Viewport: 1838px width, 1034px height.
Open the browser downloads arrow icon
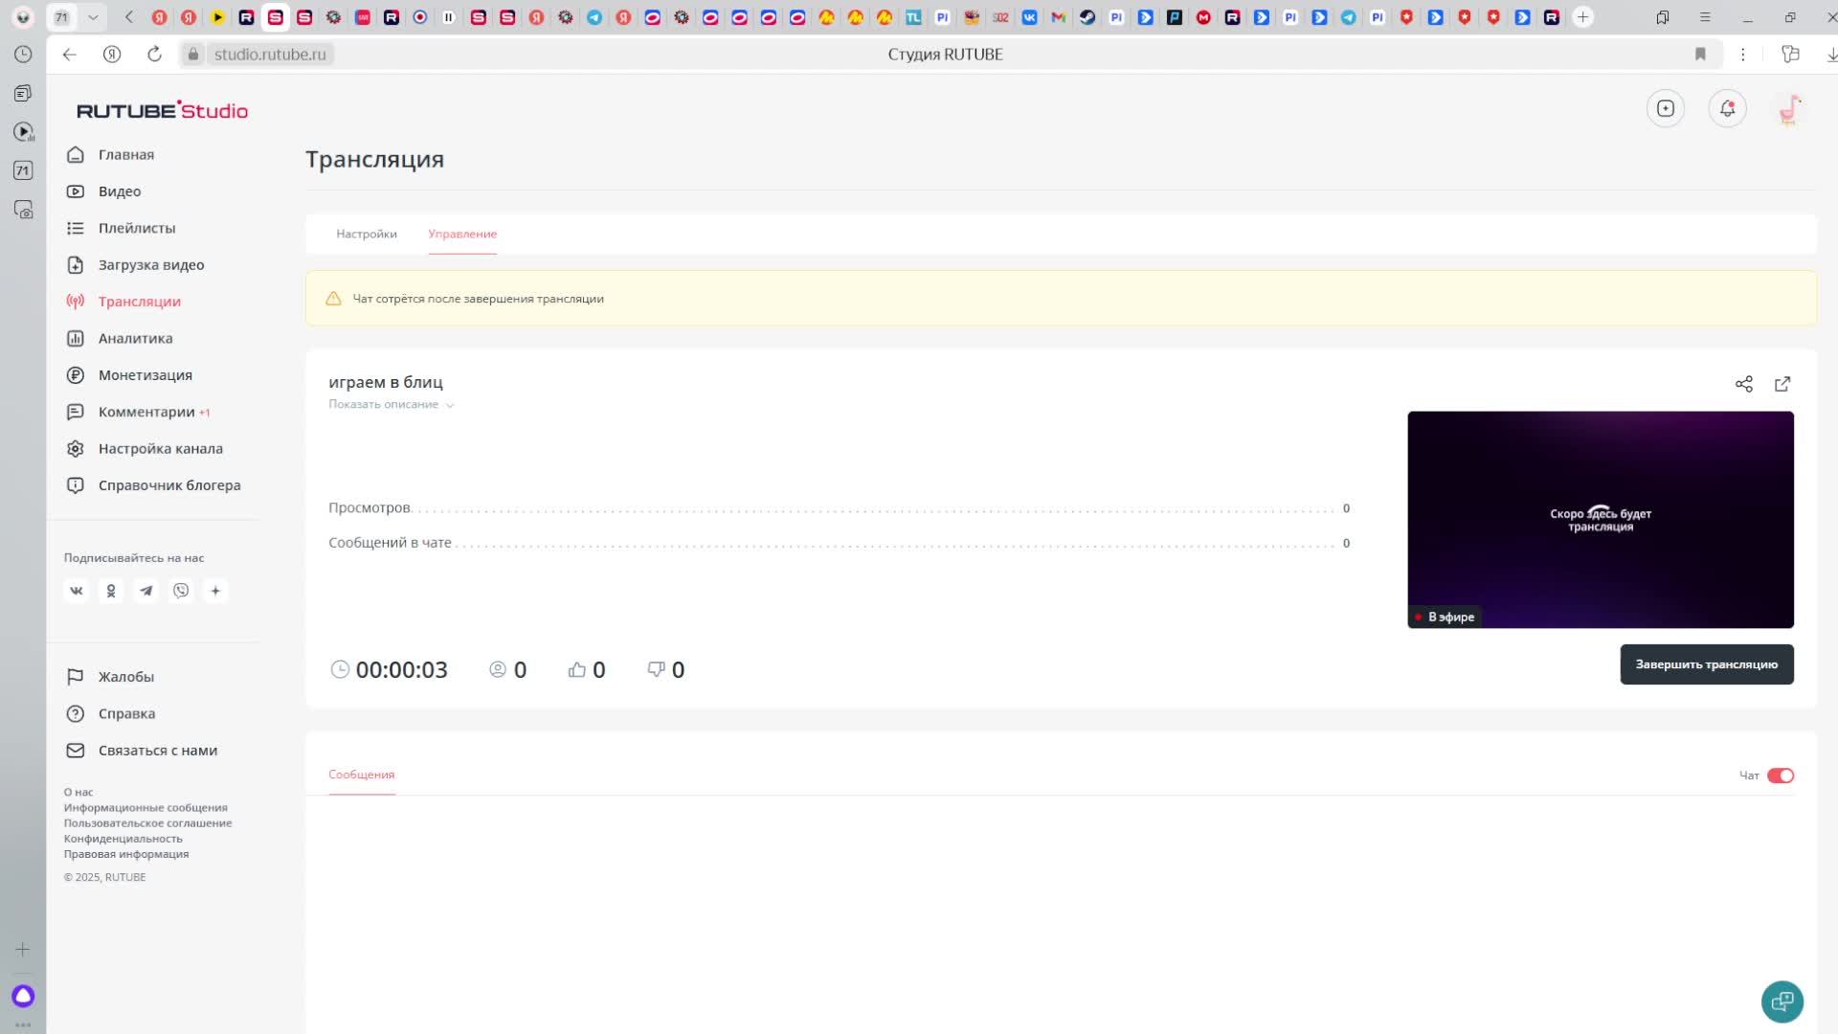[x=1831, y=55]
